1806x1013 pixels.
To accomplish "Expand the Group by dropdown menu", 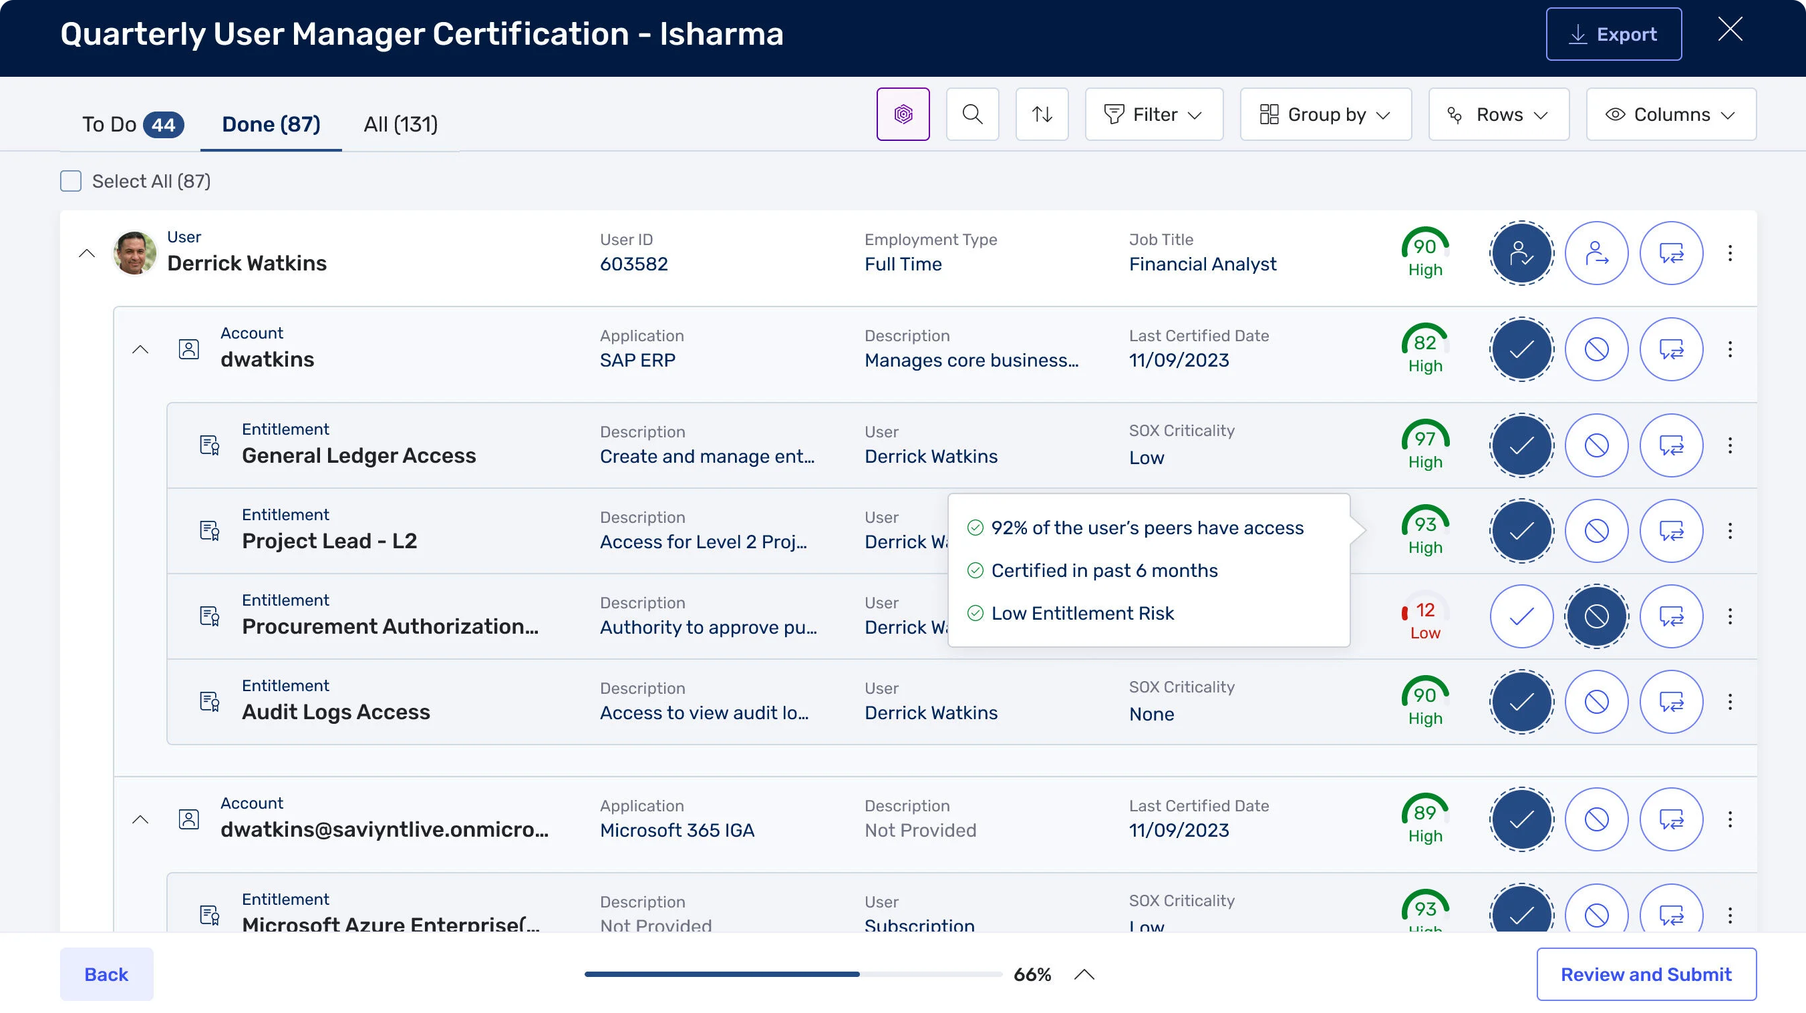I will (1326, 114).
